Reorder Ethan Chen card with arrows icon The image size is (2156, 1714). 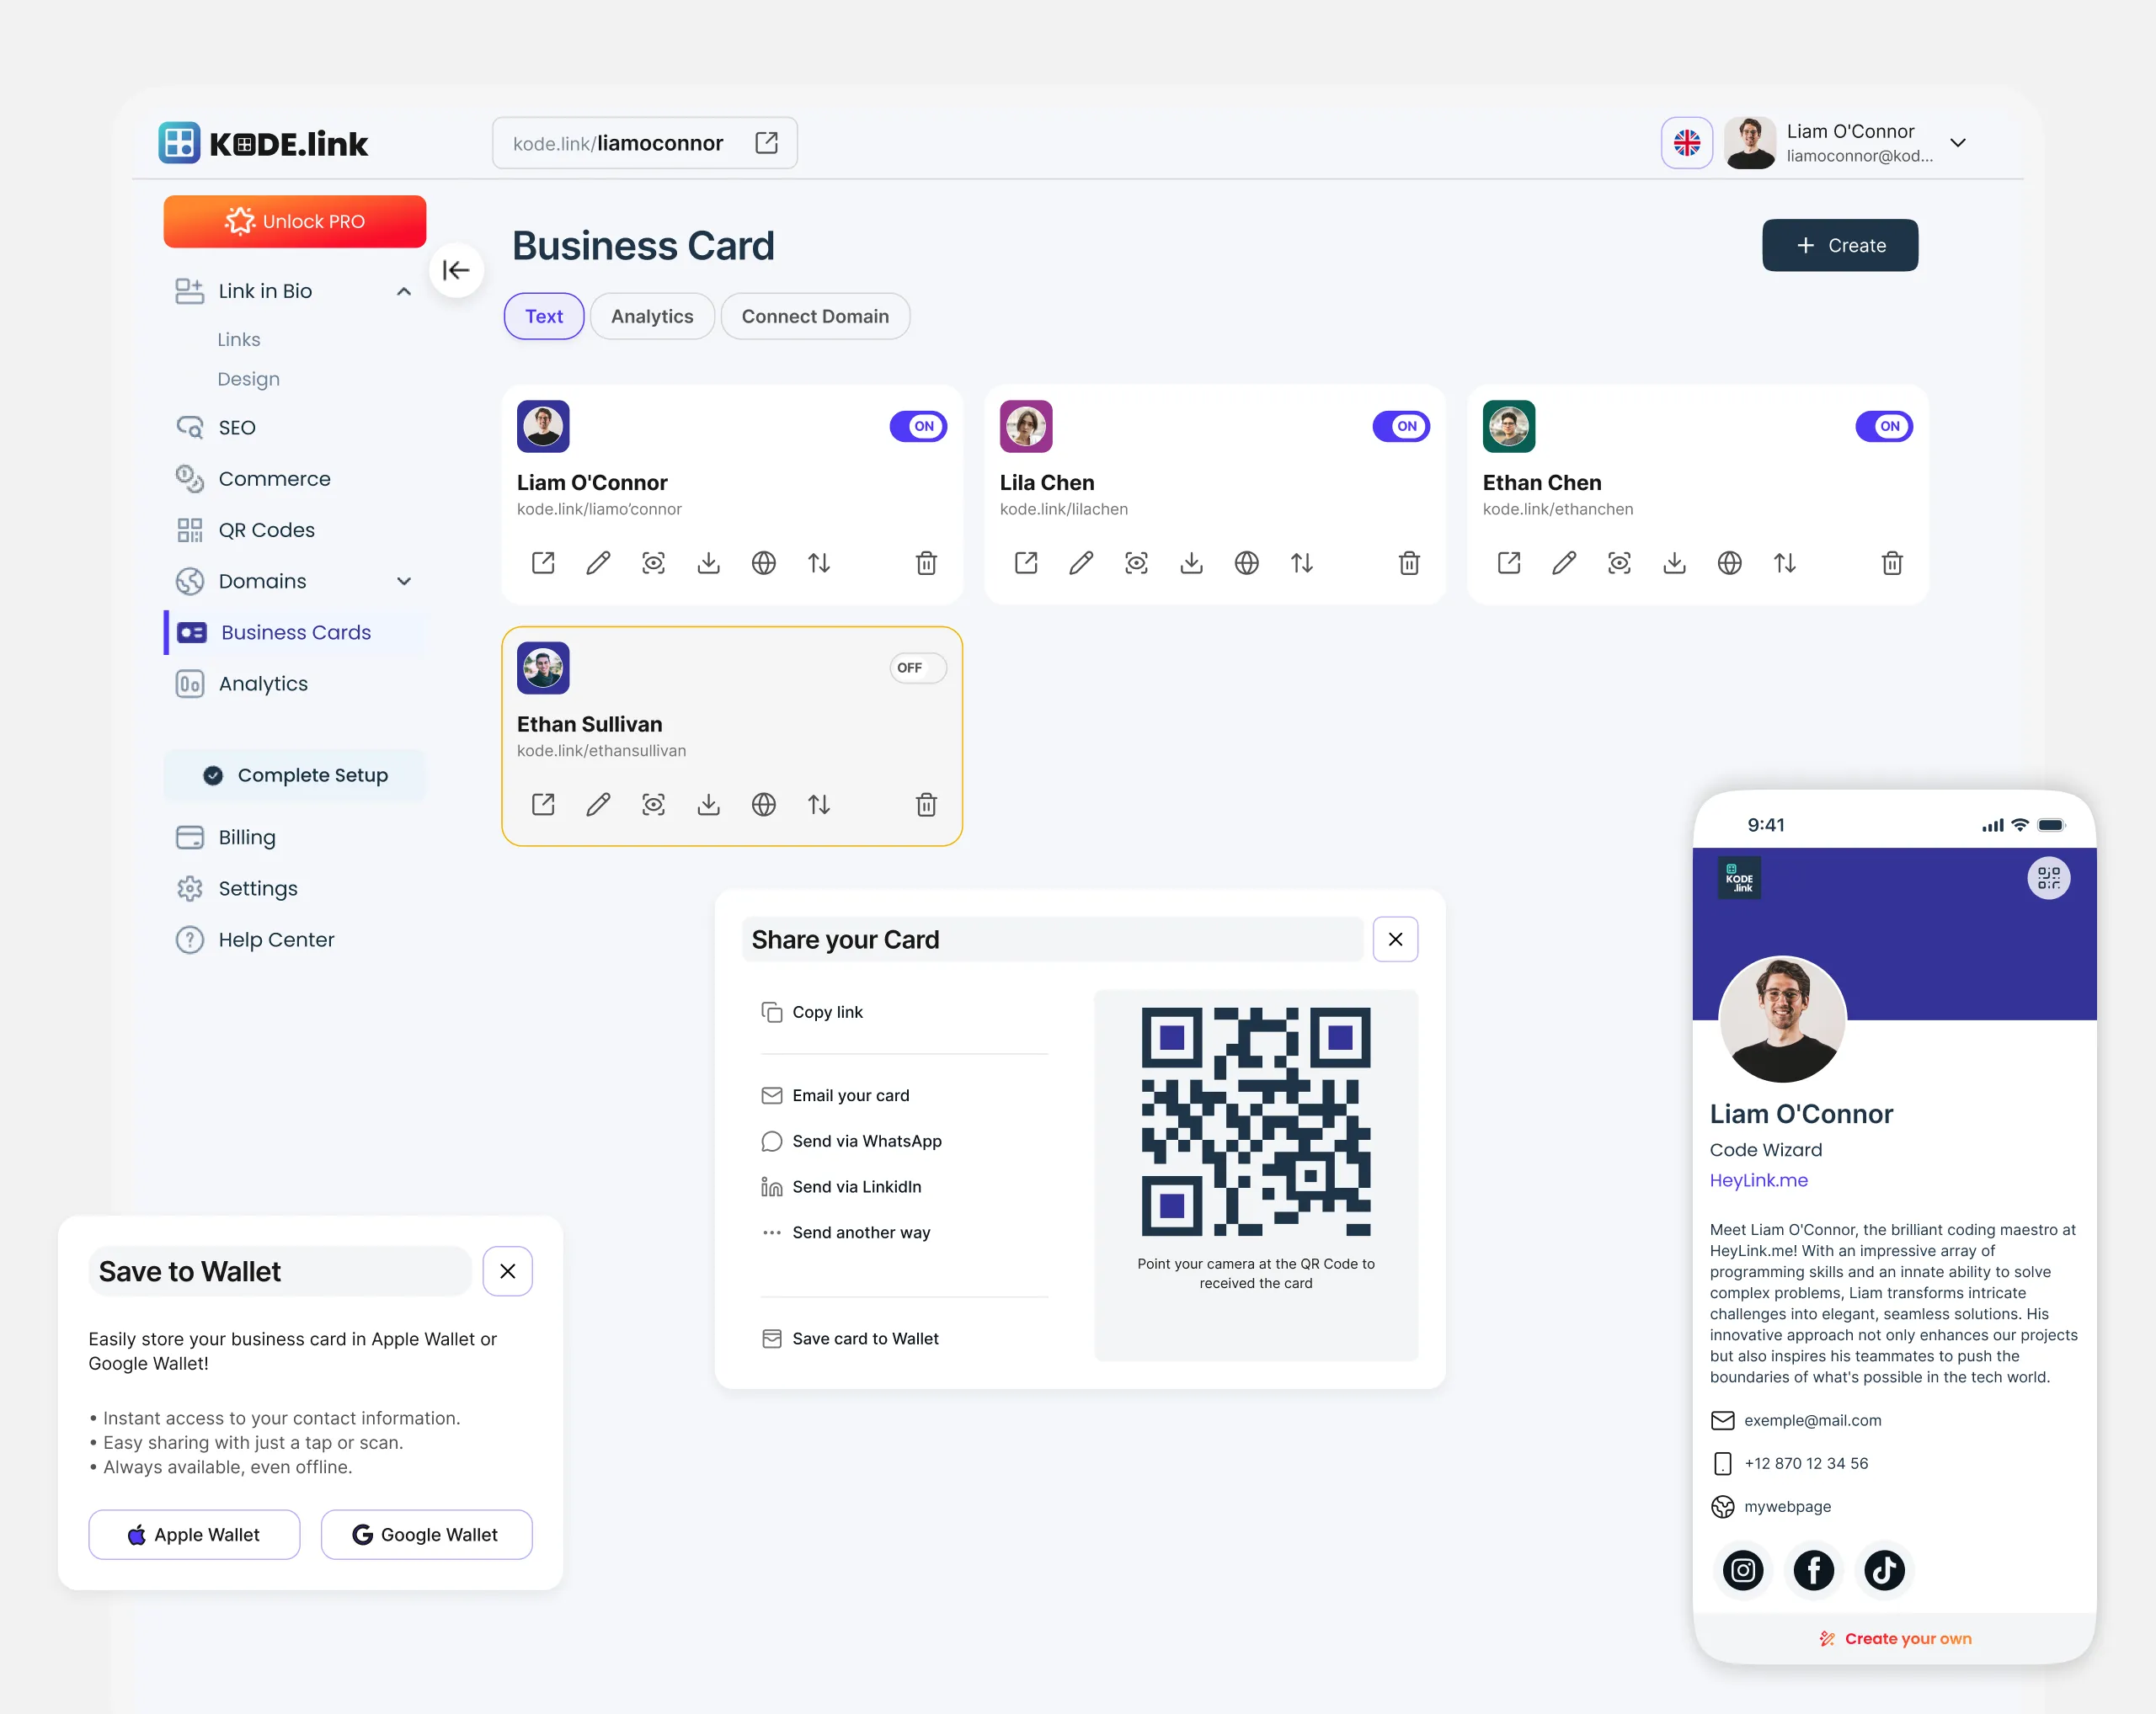pyautogui.click(x=1784, y=562)
